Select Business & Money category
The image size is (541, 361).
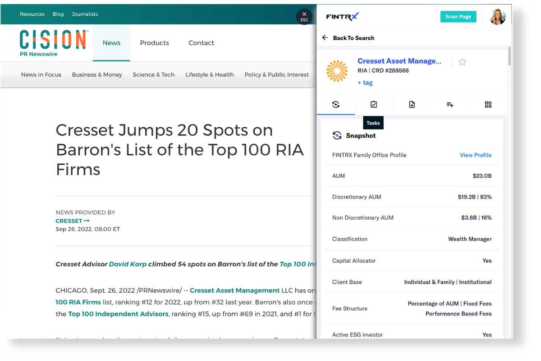pyautogui.click(x=97, y=74)
